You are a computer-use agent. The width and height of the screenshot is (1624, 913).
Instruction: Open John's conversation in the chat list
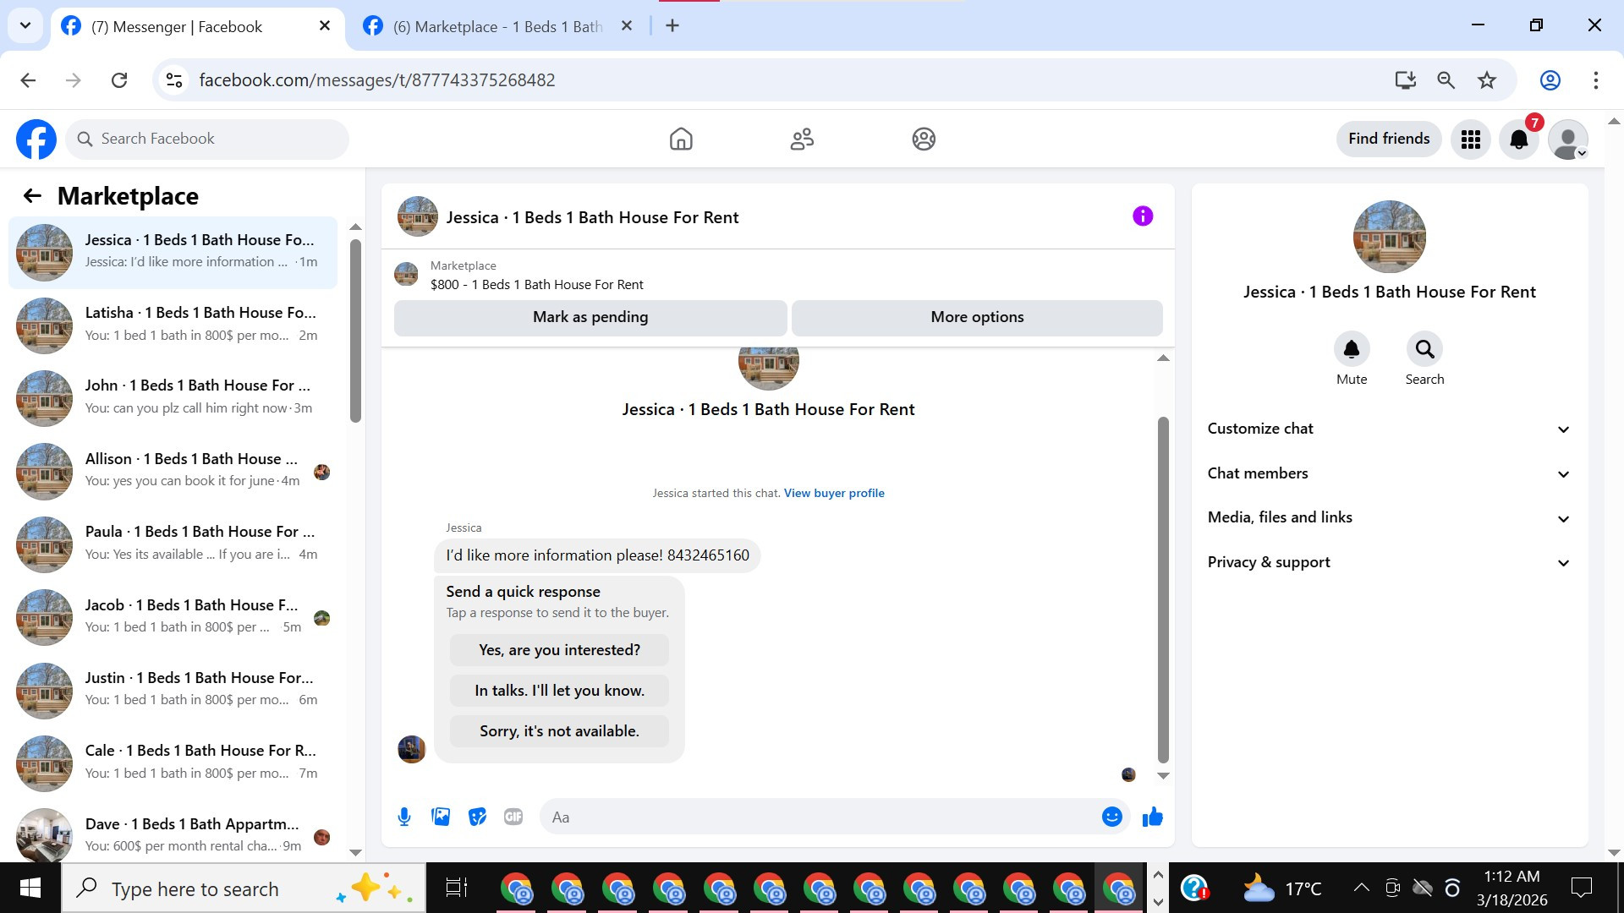point(173,397)
